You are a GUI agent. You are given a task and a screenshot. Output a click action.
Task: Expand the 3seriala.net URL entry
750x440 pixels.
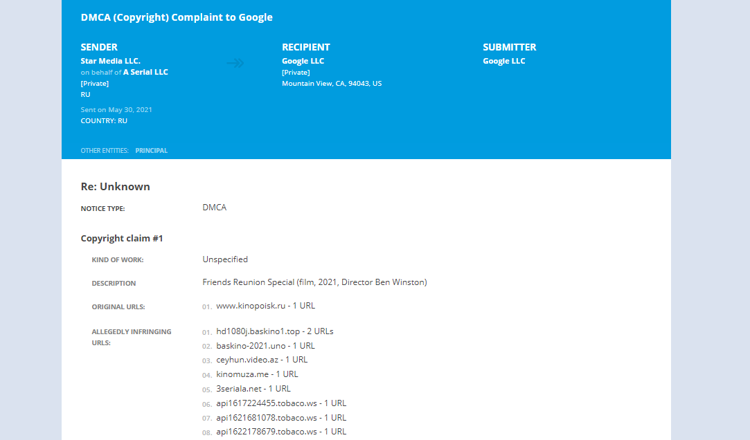pyautogui.click(x=253, y=389)
